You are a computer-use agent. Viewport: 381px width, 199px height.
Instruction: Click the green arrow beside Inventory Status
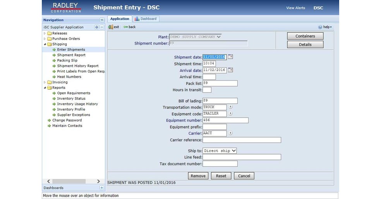coord(54,99)
